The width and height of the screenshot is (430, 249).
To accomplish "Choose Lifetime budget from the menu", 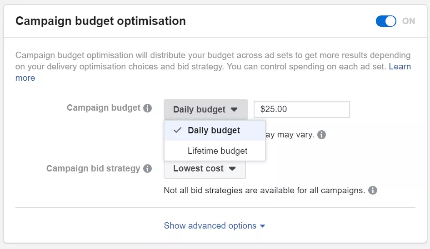I will pos(217,151).
